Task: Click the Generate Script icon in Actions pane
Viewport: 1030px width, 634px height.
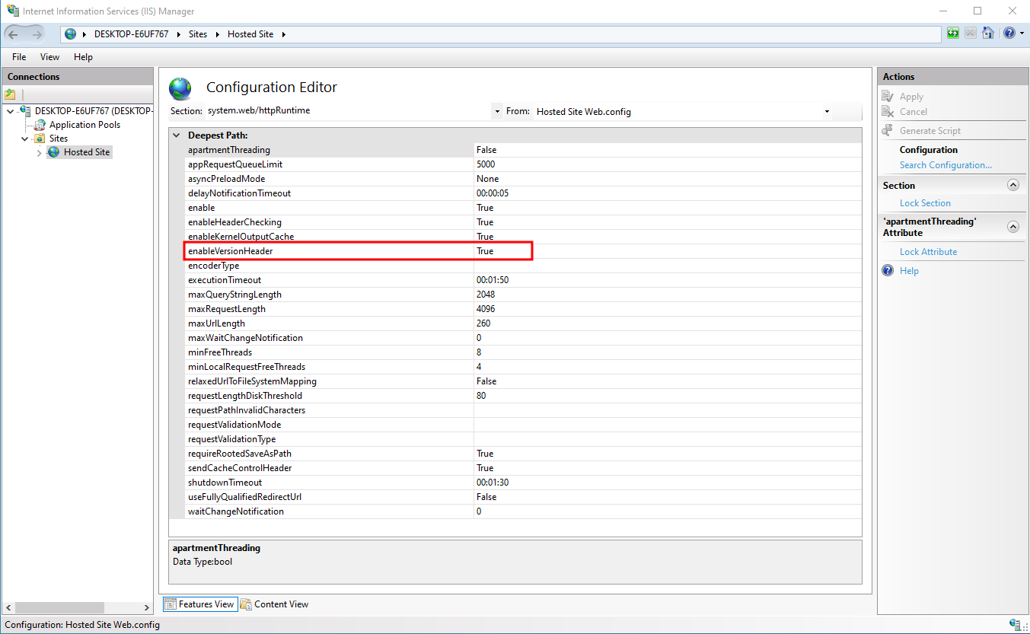Action: (888, 130)
